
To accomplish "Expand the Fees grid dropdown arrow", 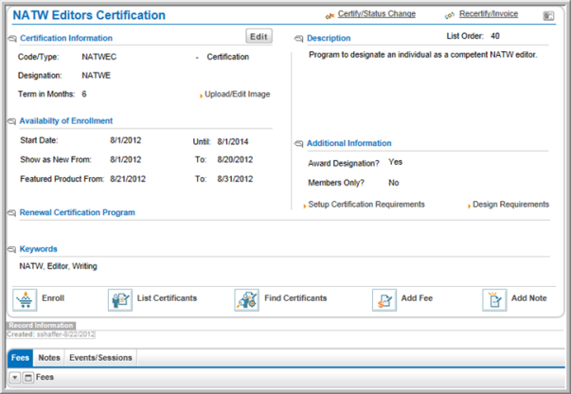I will coord(14,378).
